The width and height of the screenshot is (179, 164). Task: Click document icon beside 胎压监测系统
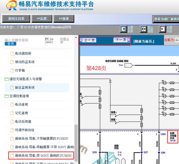[12, 88]
